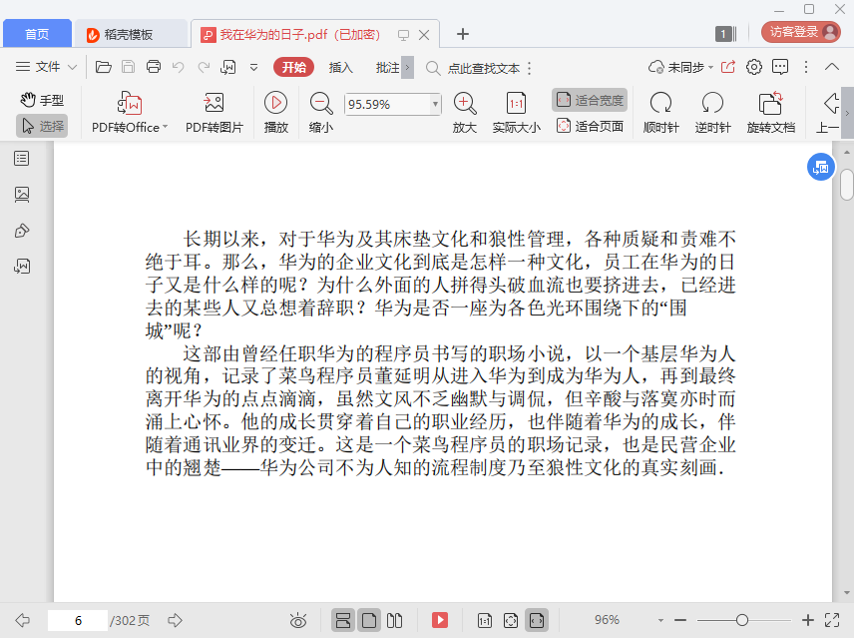This screenshot has width=854, height=638.
Task: Click the 访客登录 login button
Action: [800, 32]
